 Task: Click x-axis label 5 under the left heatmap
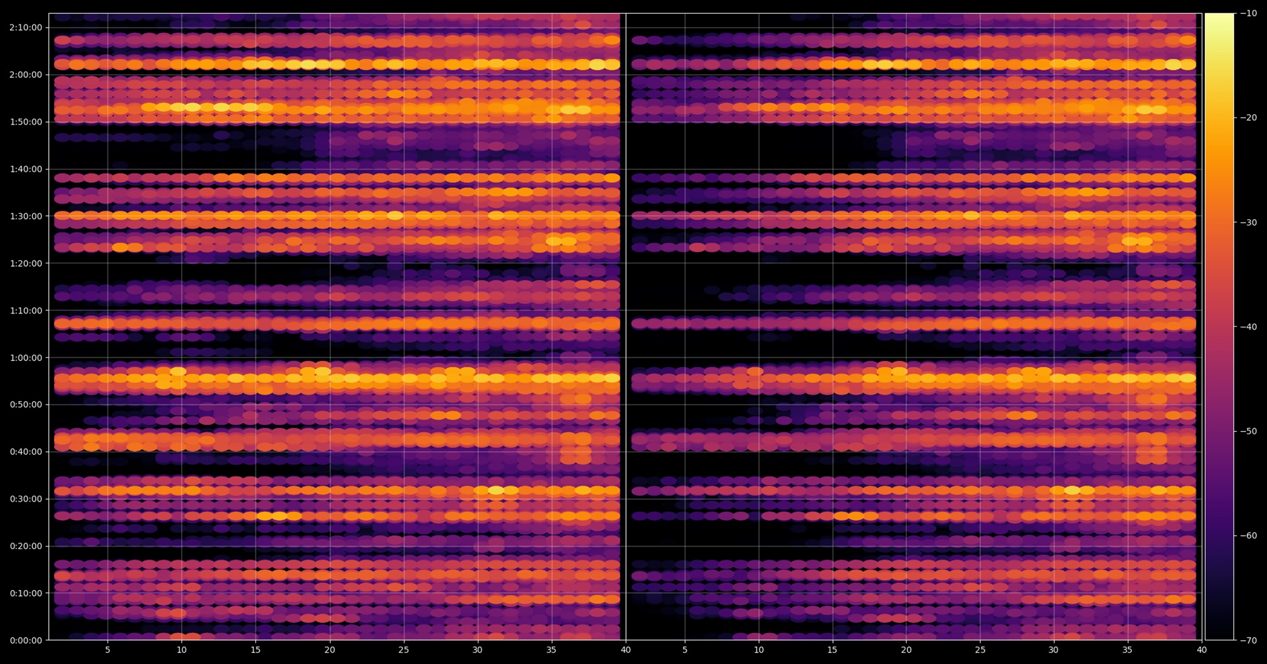pyautogui.click(x=108, y=649)
